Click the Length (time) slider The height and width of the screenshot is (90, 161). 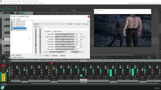(x=65, y=34)
